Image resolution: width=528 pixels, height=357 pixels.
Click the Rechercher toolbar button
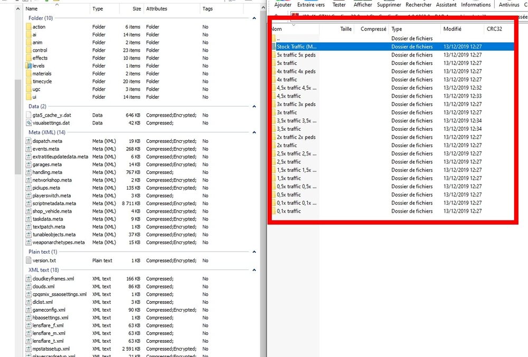418,5
